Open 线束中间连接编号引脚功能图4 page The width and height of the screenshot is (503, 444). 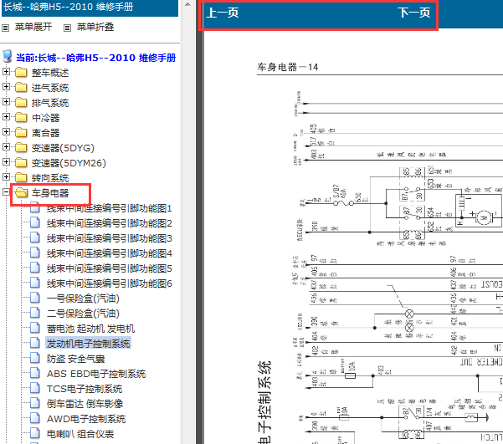(x=110, y=253)
